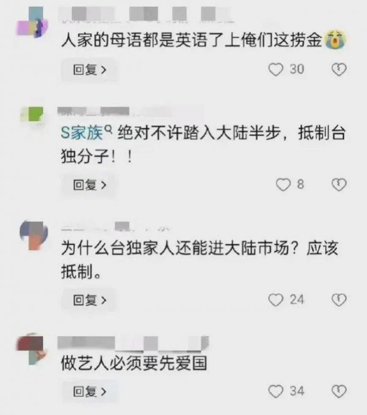Tap broken-heart on S家族 comment
The image size is (367, 415).
[339, 184]
